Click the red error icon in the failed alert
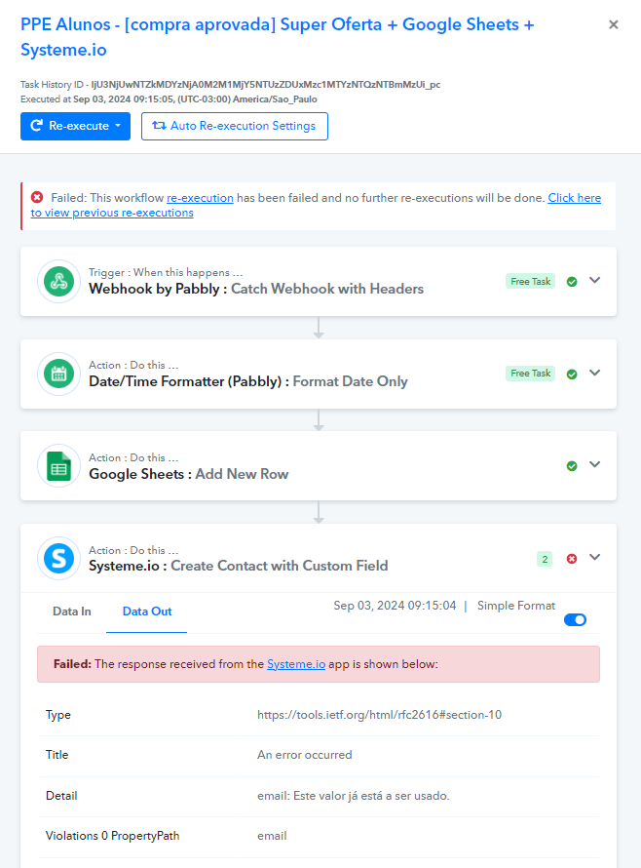 [37, 197]
